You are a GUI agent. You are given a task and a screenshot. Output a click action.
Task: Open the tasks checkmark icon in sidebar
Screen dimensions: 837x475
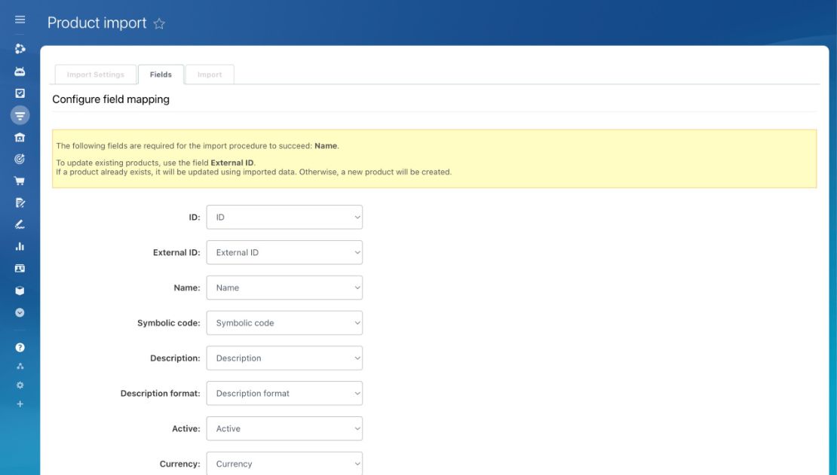click(20, 93)
